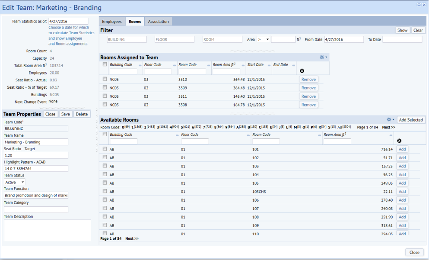Click Room Code filter box in assigned rooms grid
This screenshot has width=429, height=260.
pos(192,71)
